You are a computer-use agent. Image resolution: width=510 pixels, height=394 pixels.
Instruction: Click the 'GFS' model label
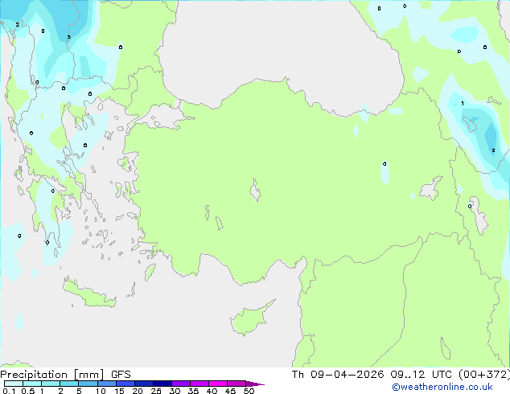[121, 375]
